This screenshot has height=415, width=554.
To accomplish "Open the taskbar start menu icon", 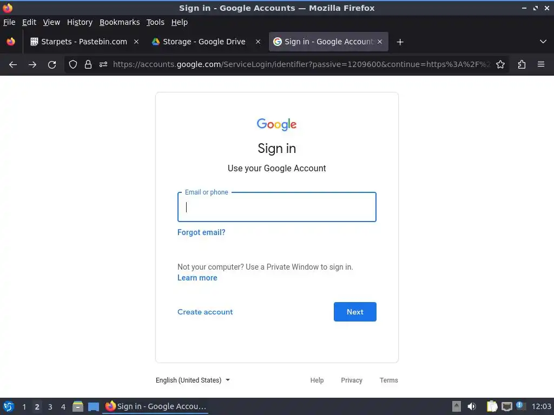I will (9, 406).
